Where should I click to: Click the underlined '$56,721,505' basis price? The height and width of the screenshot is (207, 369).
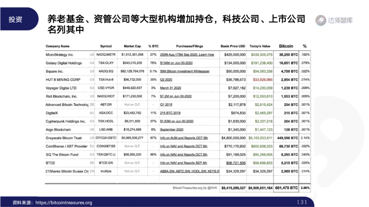click(x=236, y=163)
